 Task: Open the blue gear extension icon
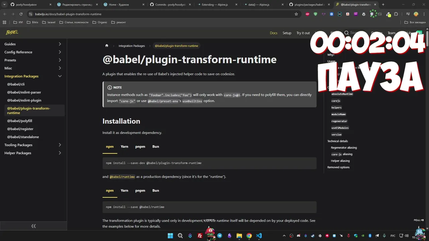[331, 14]
